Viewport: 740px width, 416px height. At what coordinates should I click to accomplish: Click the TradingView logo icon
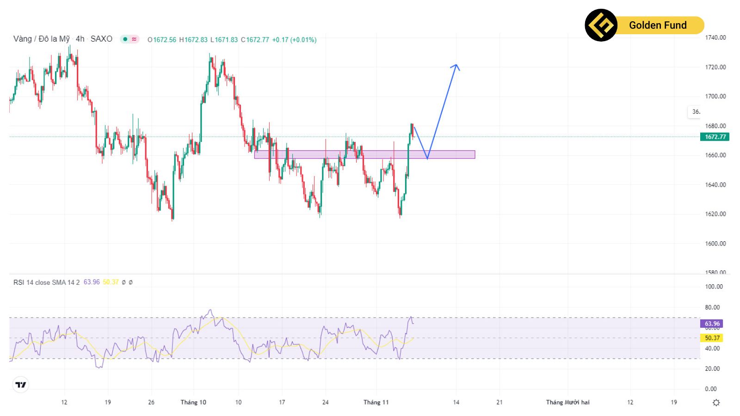point(21,385)
